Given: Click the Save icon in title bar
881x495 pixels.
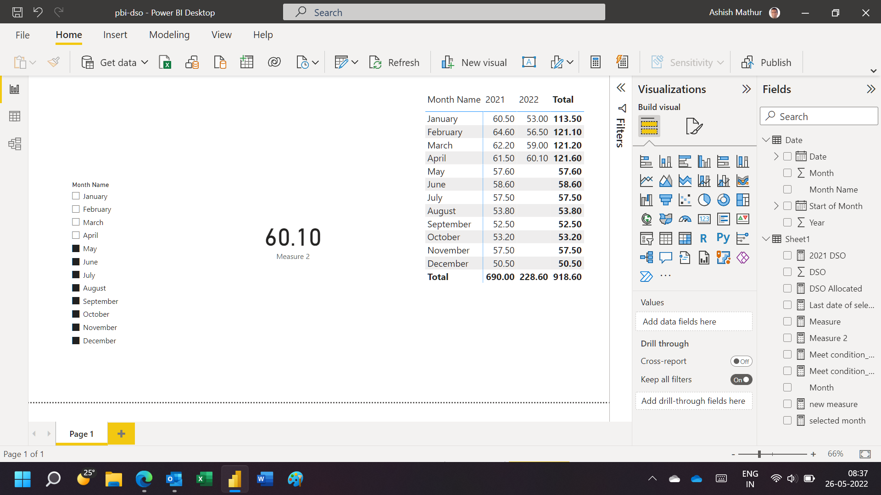Looking at the screenshot, I should 17,12.
